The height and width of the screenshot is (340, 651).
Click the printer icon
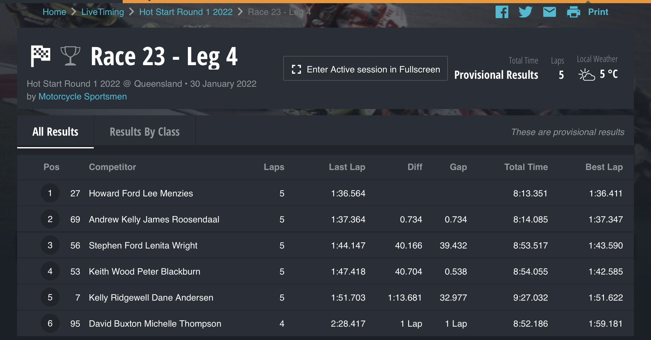[573, 12]
